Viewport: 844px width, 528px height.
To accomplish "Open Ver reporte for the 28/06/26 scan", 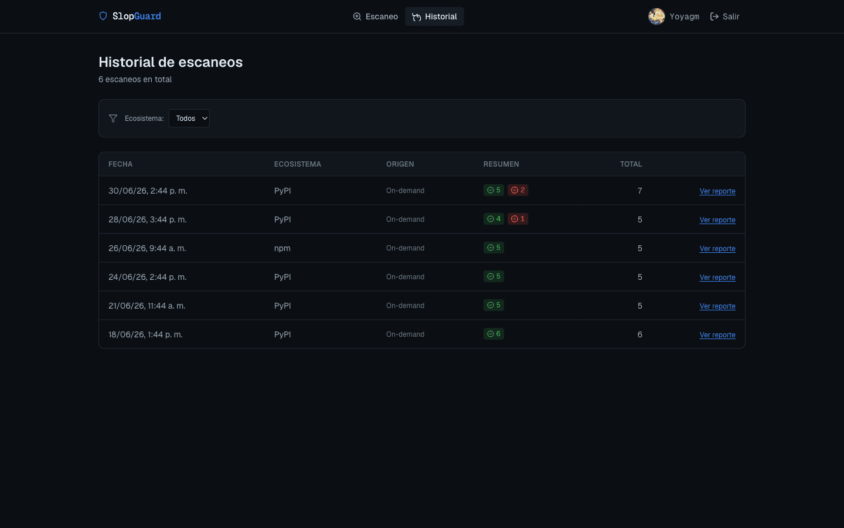I will pos(717,220).
